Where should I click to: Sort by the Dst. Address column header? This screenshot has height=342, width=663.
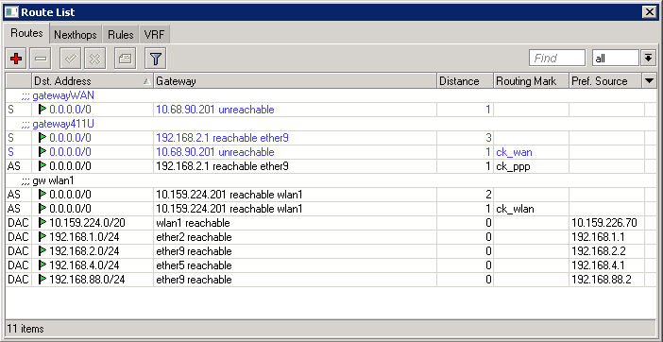point(93,80)
